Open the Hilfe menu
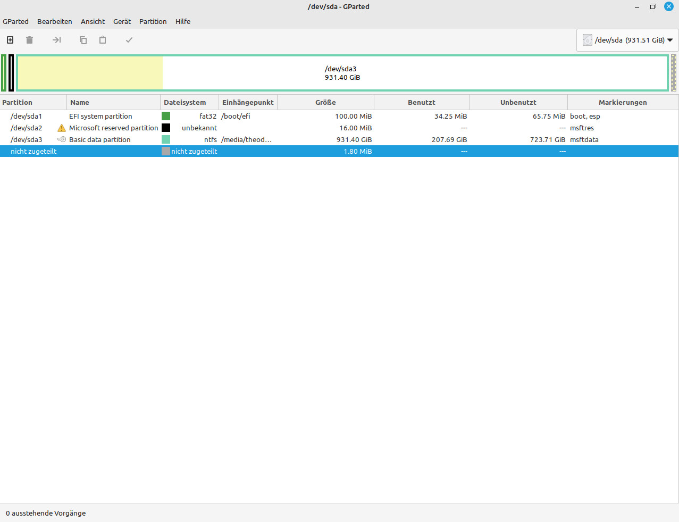Screen dimensions: 679x522 pyautogui.click(x=183, y=21)
